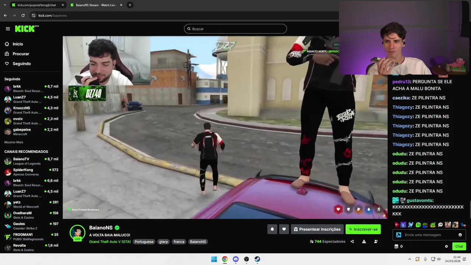
Task: Select the ghost emote in quick row
Action: point(440,225)
